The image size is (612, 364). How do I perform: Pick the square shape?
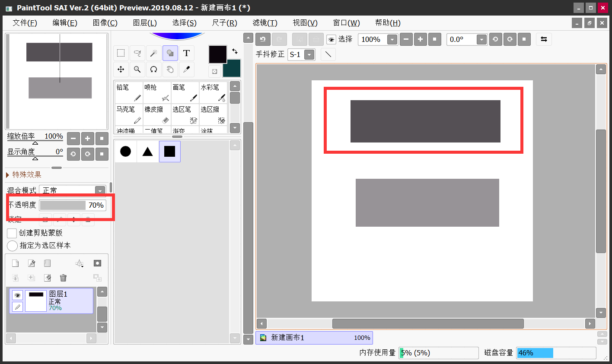[170, 152]
